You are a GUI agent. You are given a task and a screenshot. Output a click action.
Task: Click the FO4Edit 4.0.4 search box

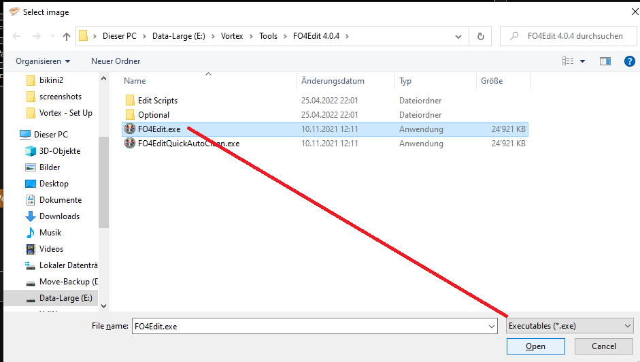[568, 36]
